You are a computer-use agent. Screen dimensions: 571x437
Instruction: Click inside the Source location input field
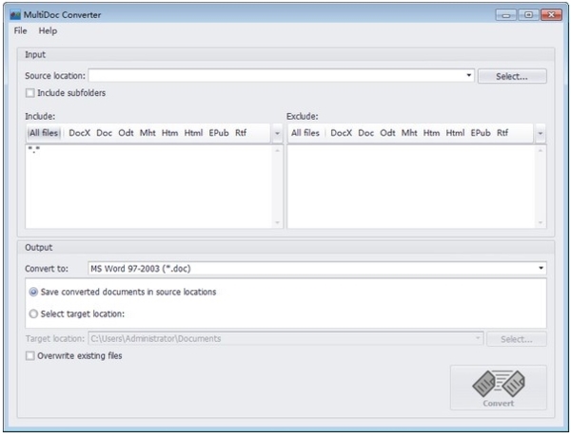coord(276,75)
